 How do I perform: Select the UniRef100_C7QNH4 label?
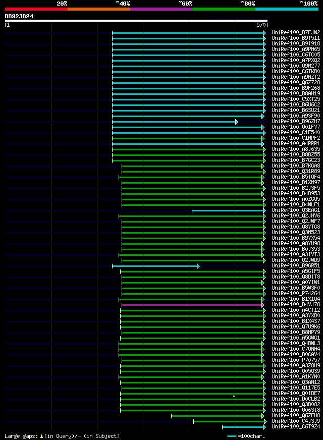click(296, 349)
